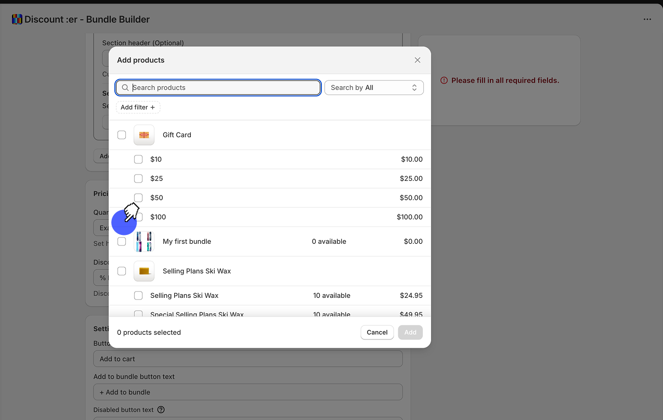
Task: Close the Add products dialog
Action: 417,60
